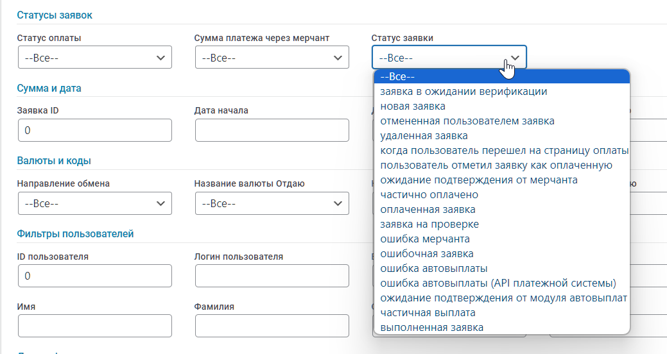Focus the "Дата начала" date field
Screen dimensions: 667x354
272,130
